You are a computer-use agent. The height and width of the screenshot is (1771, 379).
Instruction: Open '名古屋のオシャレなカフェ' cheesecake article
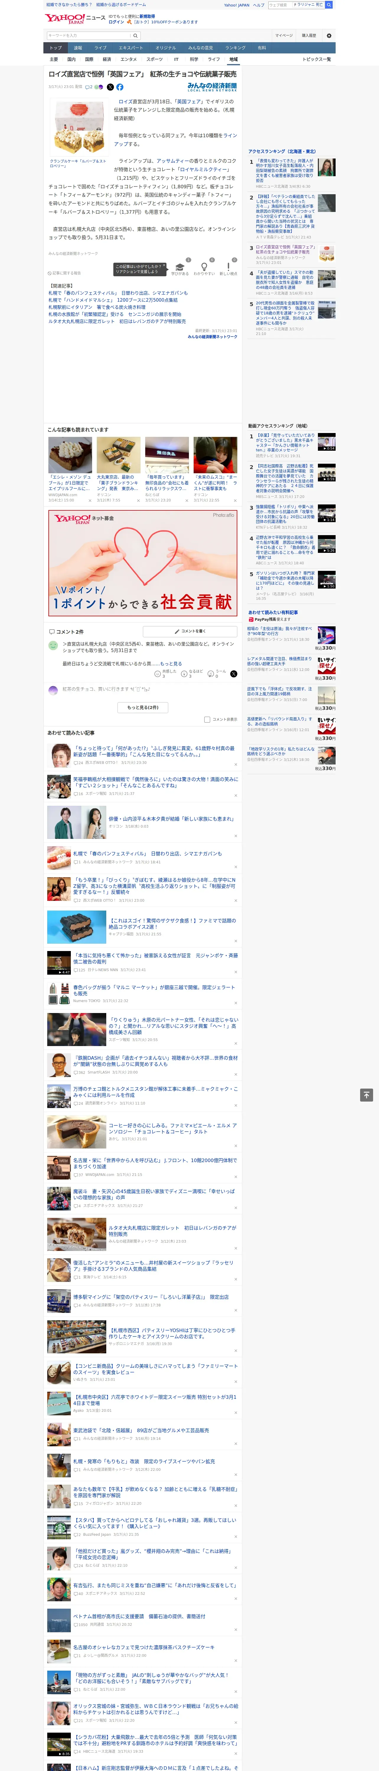click(143, 1647)
